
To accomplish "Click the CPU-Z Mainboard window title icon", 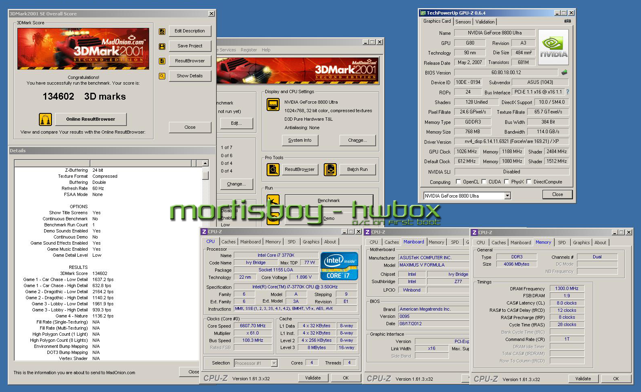I will coord(368,232).
